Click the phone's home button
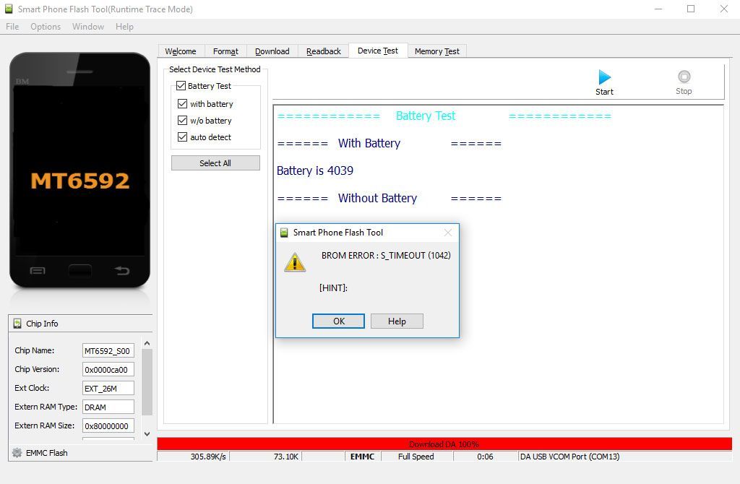740x484 pixels. pos(79,270)
